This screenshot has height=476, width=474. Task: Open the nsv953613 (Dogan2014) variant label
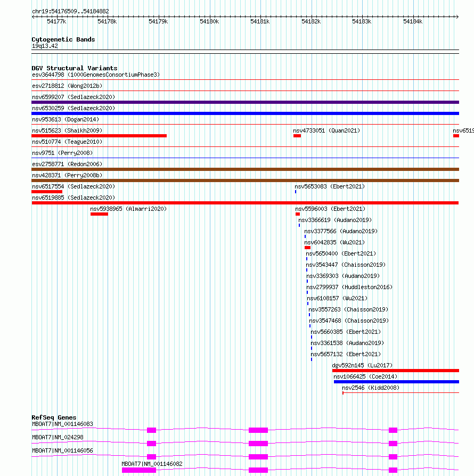coord(66,119)
